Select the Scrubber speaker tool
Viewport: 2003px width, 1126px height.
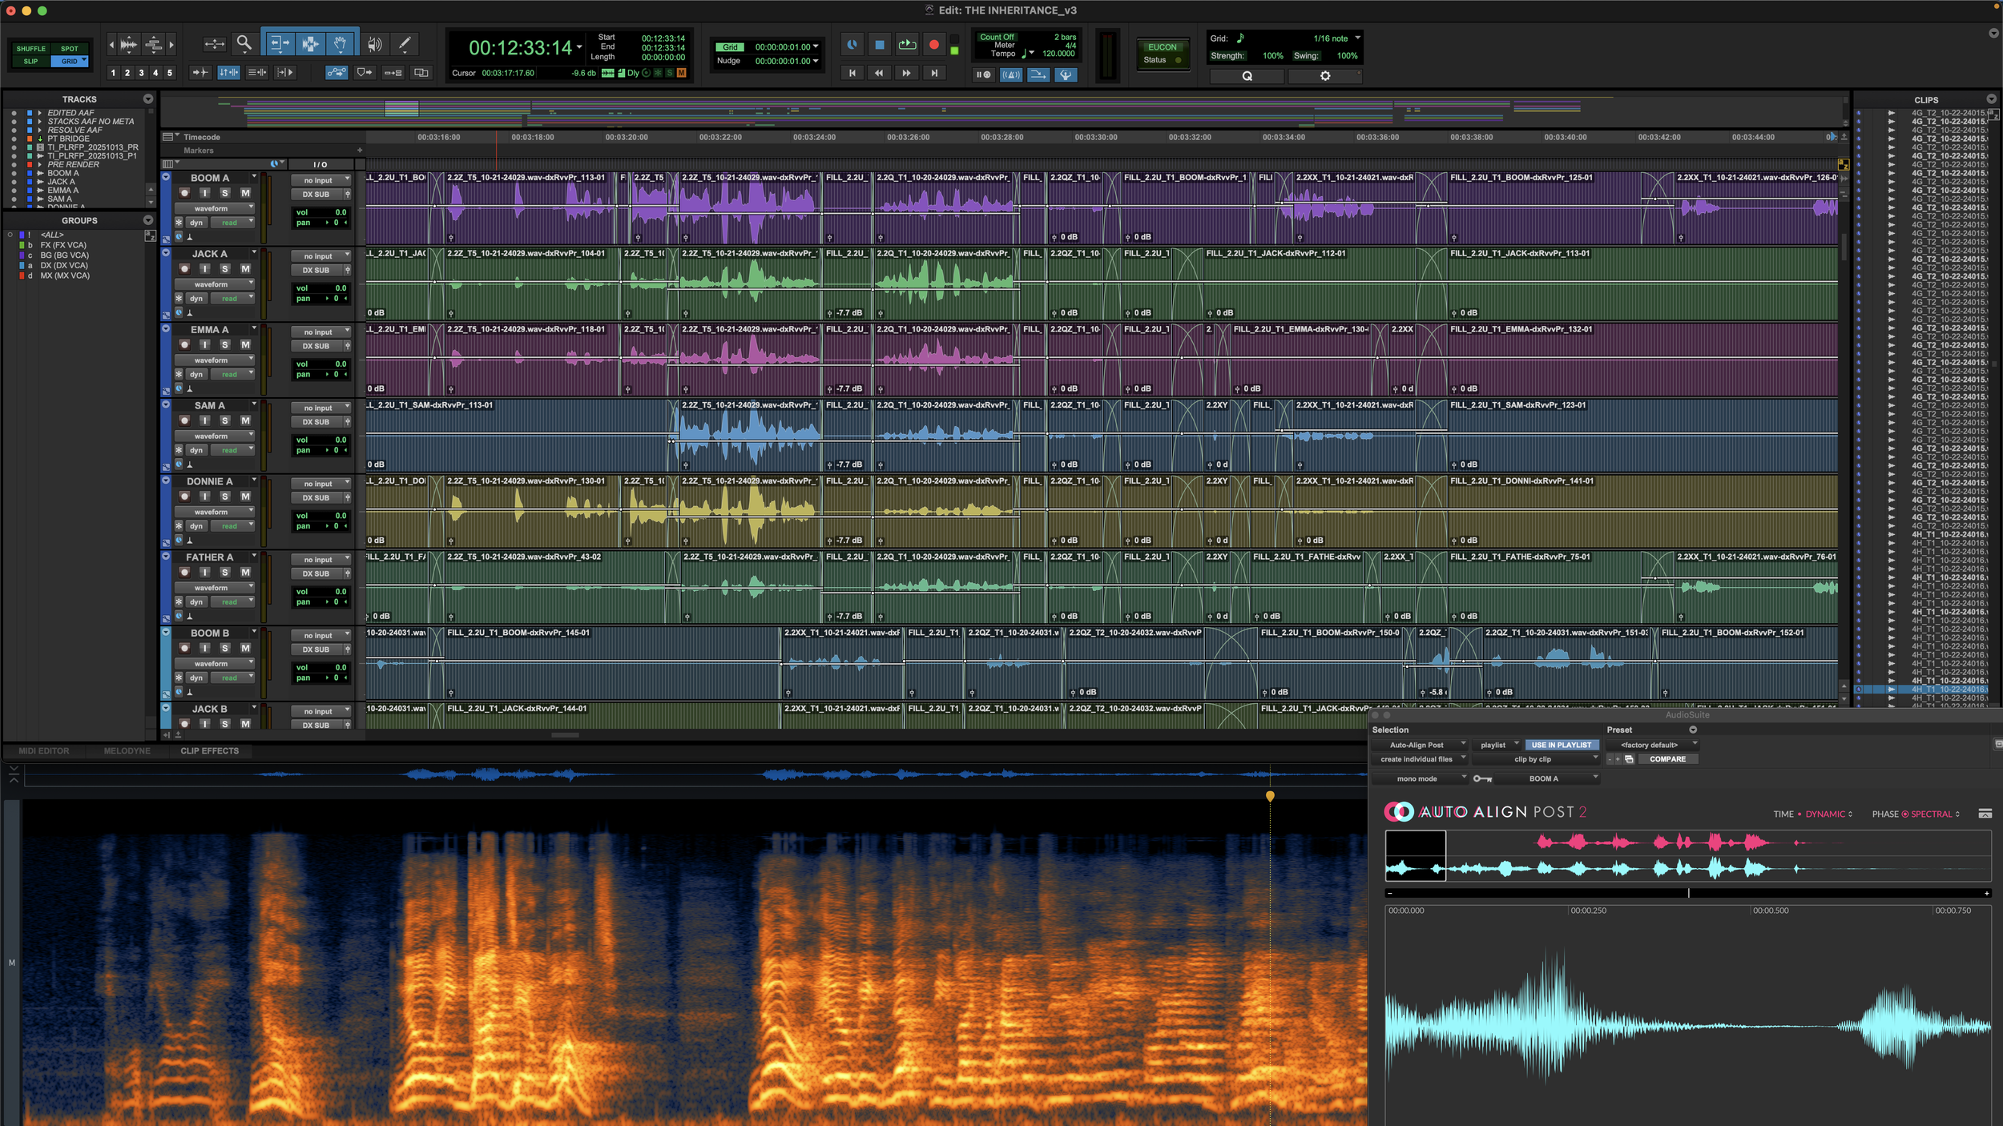point(374,44)
